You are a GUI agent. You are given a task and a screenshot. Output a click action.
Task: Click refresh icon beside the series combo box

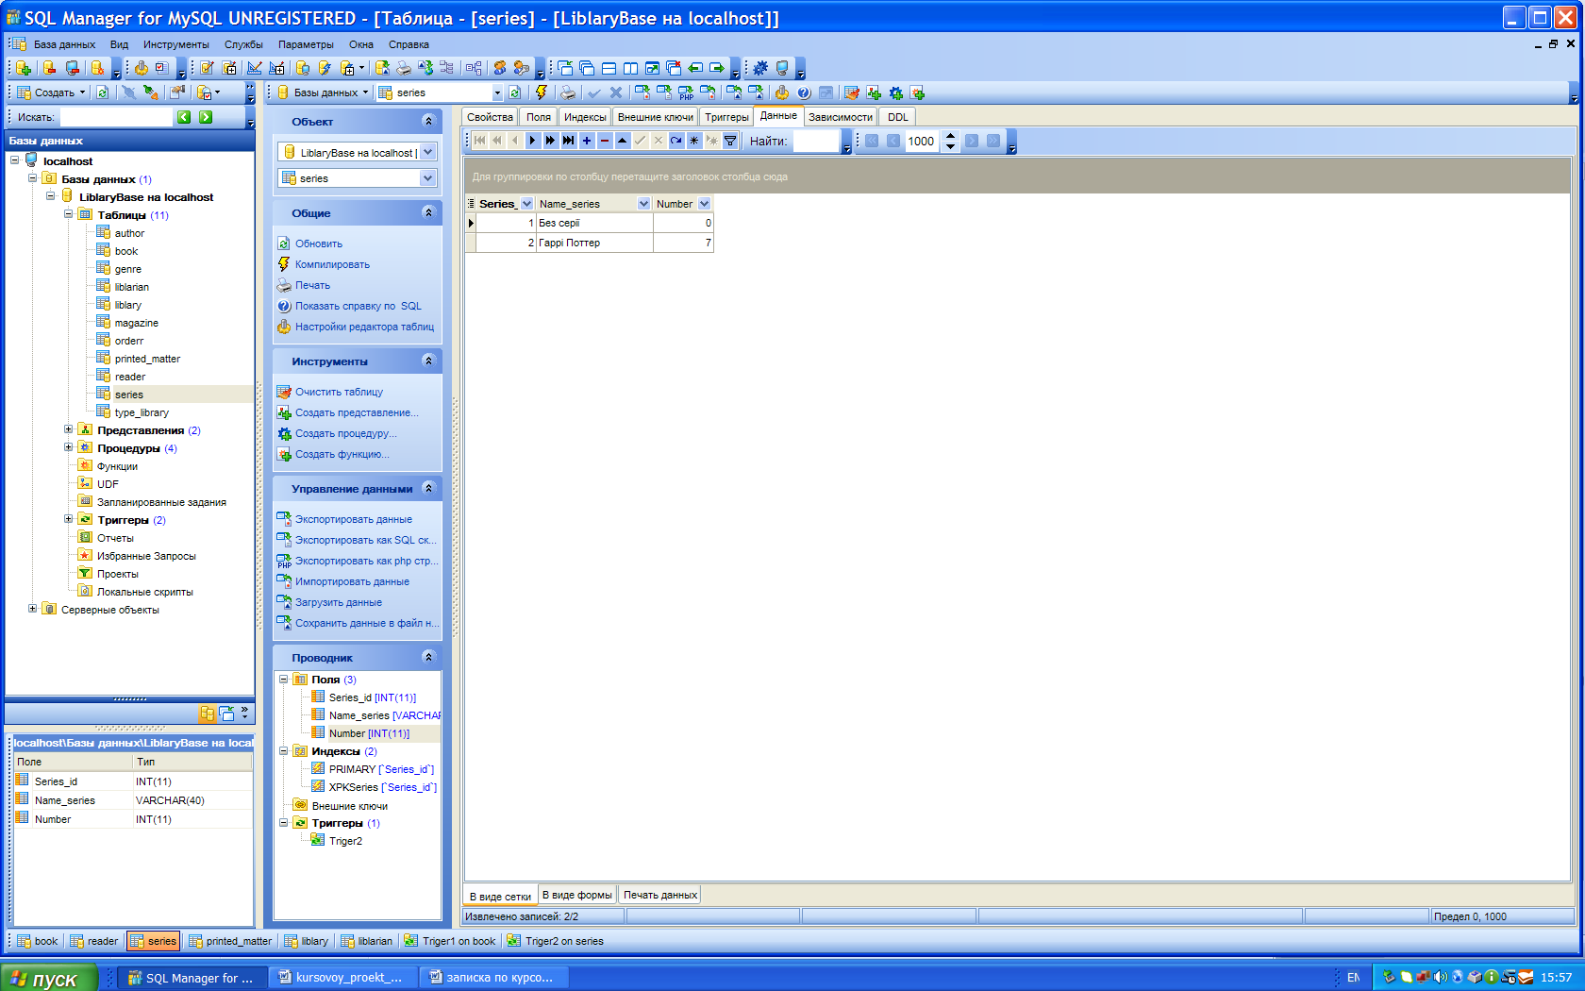tap(515, 92)
